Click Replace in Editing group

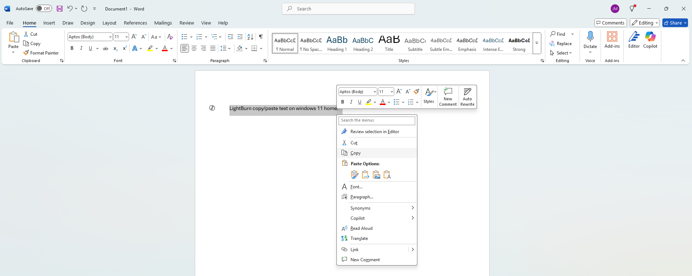point(561,43)
